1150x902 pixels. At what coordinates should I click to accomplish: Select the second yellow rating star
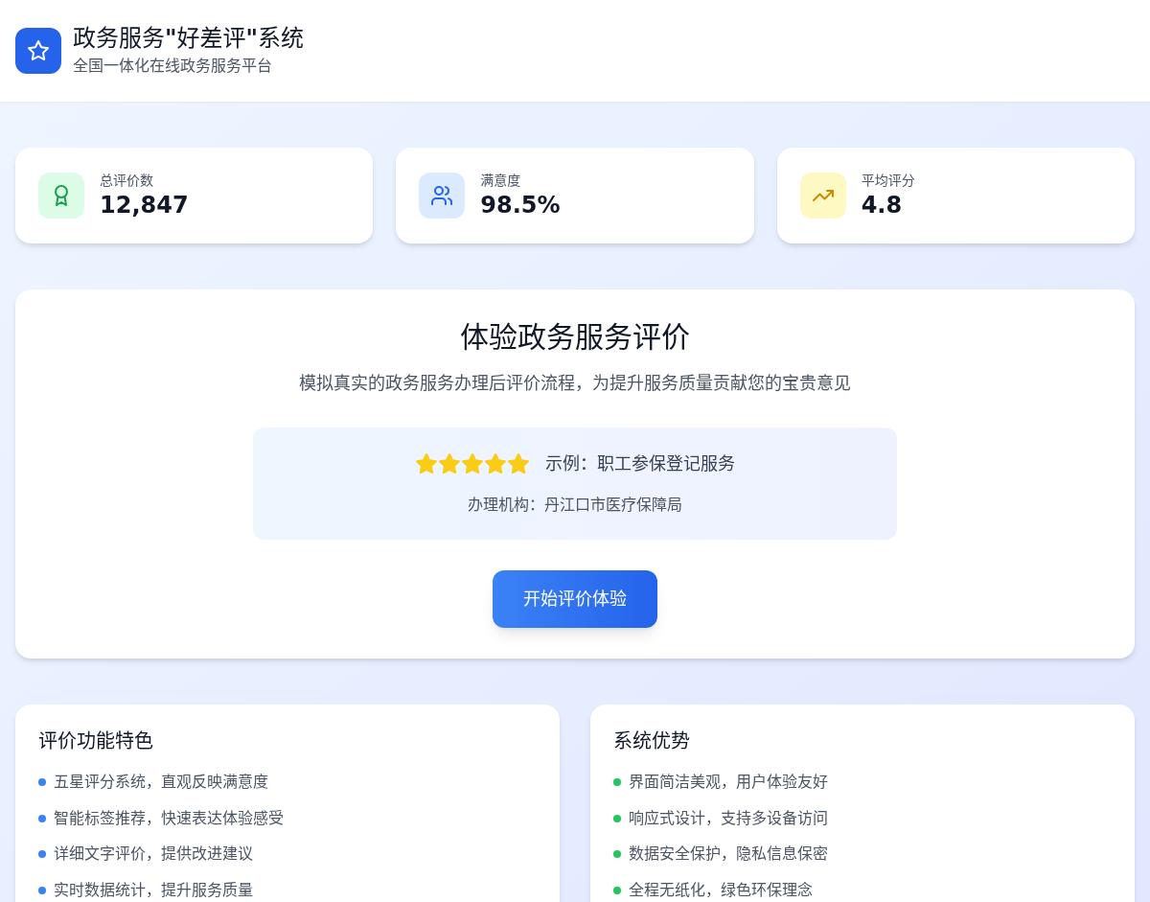(449, 464)
